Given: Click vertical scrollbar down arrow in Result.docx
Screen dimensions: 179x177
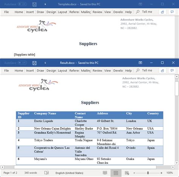Looking at the screenshot, I should [177, 163].
